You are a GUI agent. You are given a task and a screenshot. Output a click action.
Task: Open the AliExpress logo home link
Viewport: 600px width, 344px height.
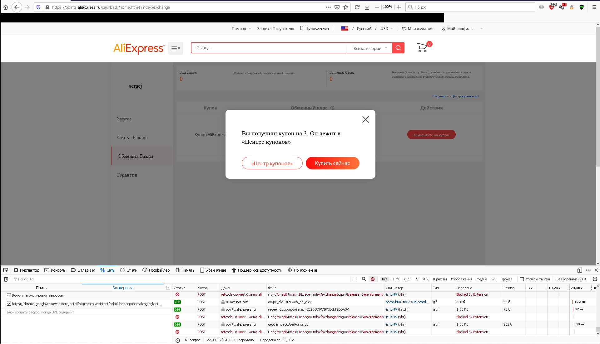click(x=139, y=48)
